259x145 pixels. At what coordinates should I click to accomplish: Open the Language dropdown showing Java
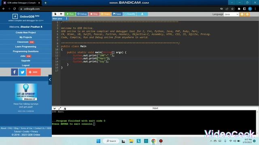(x=231, y=14)
